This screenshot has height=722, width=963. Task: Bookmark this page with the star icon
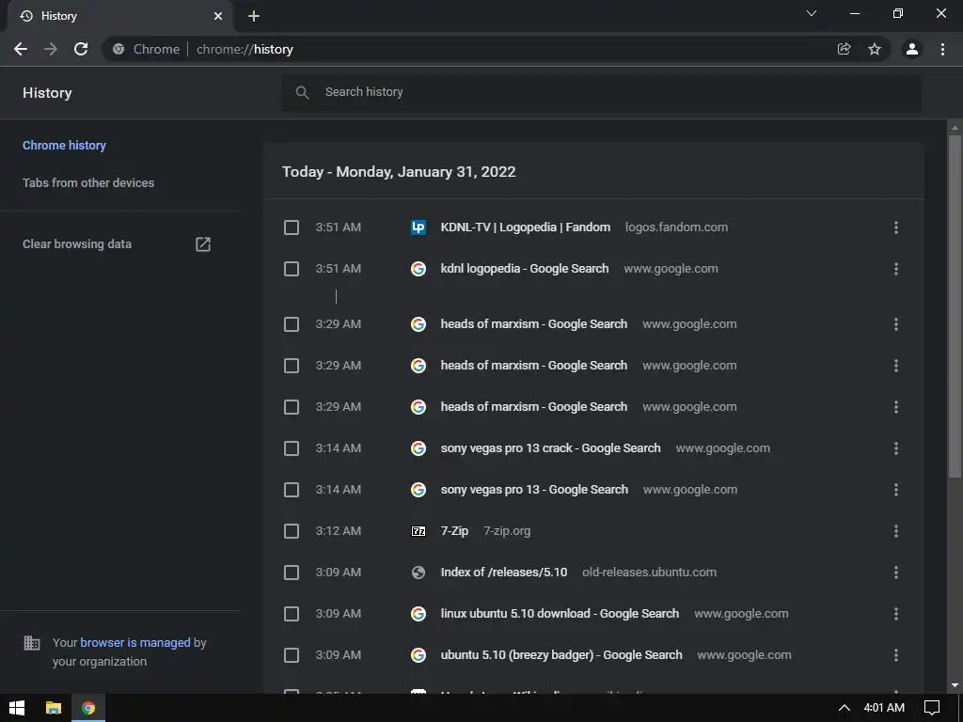click(875, 49)
